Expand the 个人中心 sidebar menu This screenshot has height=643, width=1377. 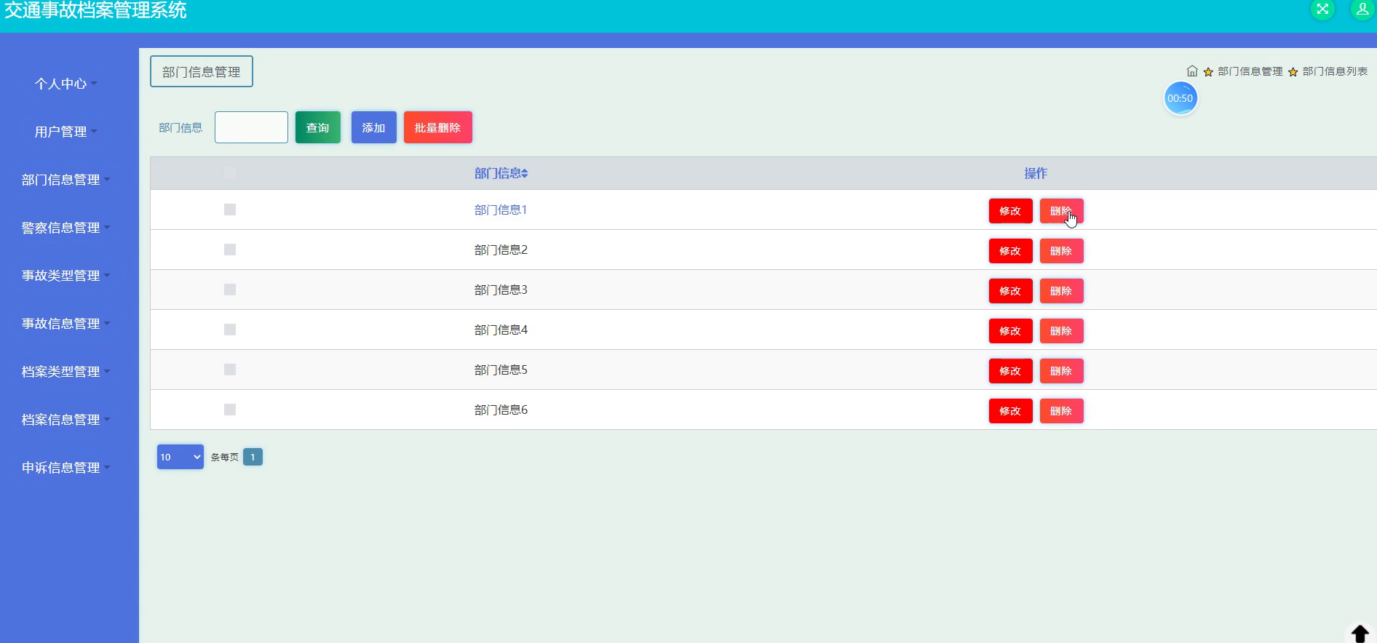tap(66, 84)
